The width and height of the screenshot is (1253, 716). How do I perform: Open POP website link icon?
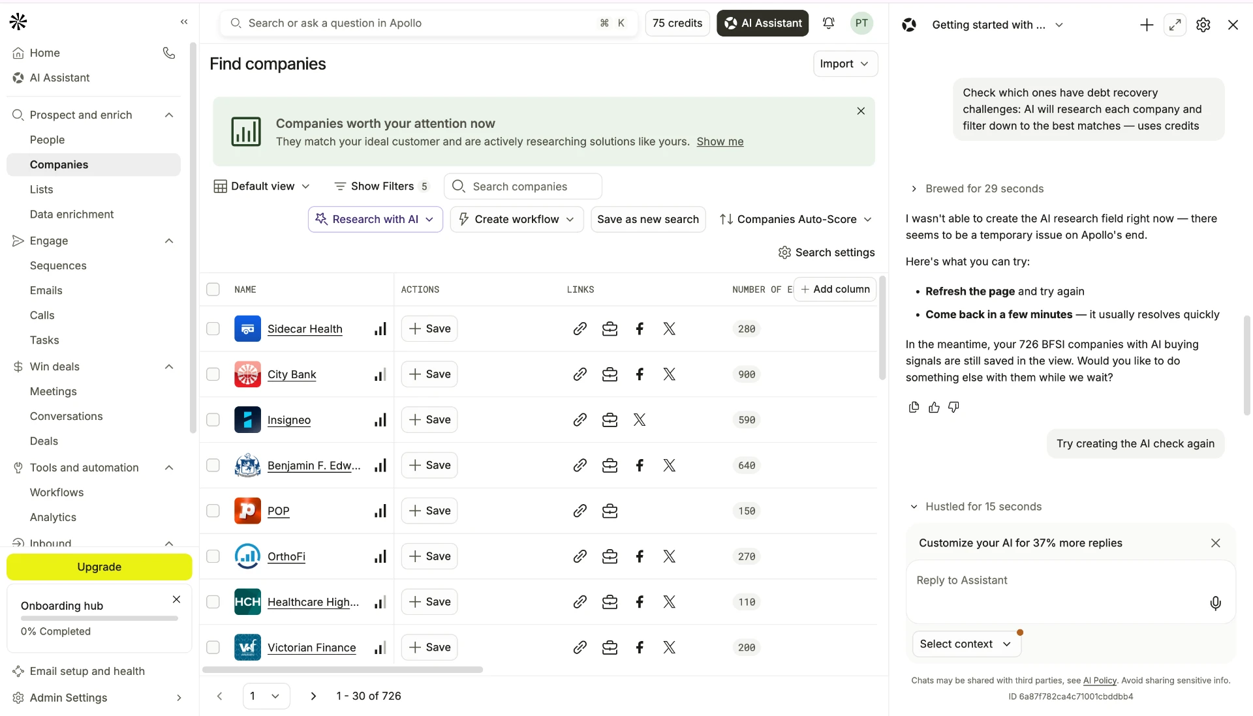[x=580, y=511]
